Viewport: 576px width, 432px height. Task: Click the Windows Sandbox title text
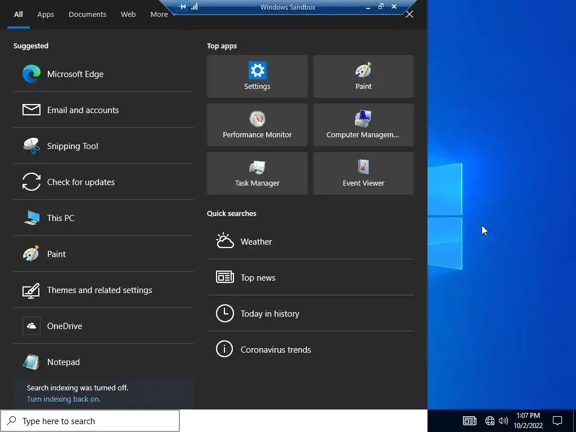coord(287,7)
